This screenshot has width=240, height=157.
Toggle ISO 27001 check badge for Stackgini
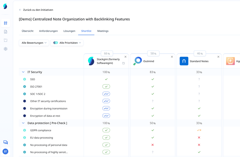106,87
